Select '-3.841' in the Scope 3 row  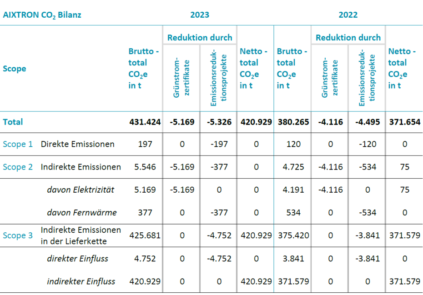pyautogui.click(x=368, y=235)
